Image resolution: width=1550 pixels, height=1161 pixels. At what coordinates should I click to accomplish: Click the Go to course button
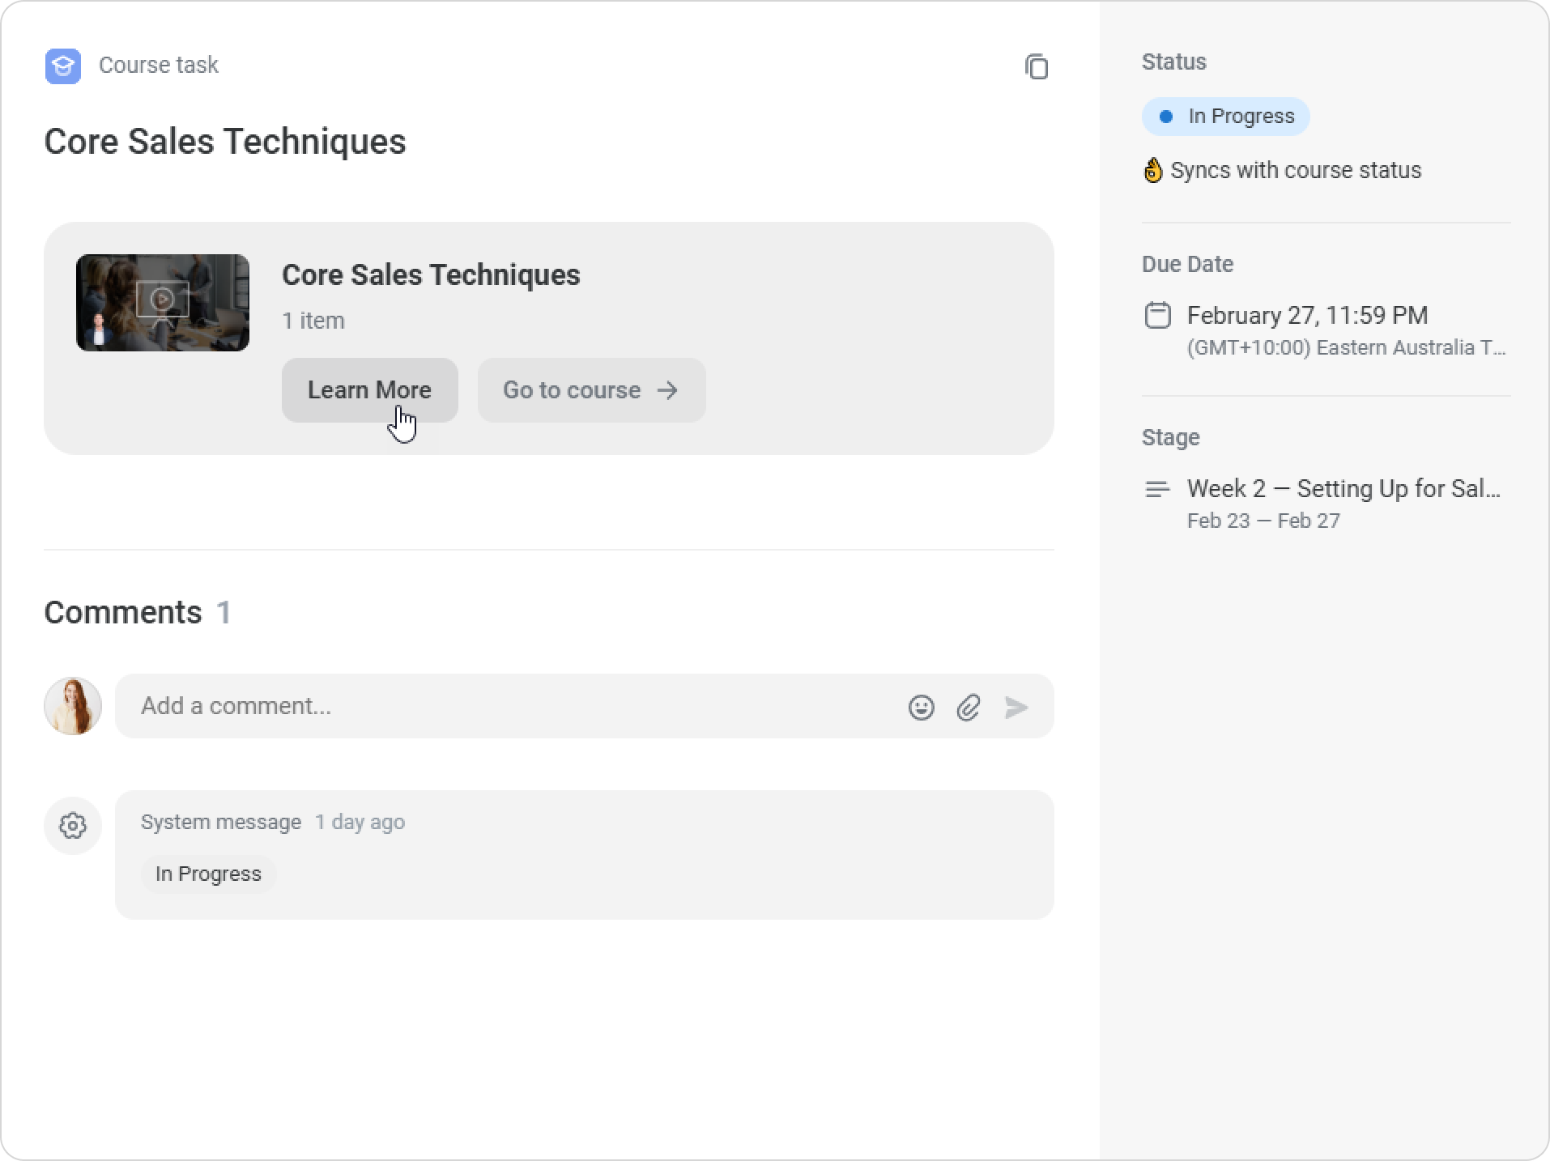591,390
